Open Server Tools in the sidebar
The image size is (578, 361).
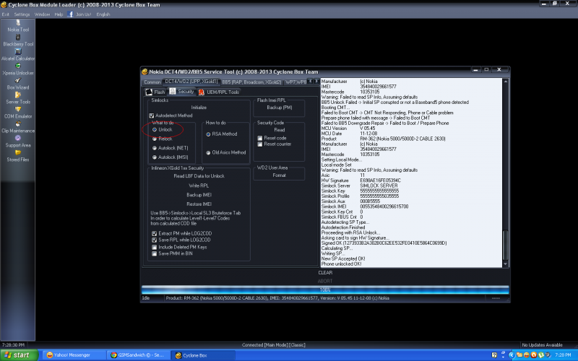coord(18,97)
